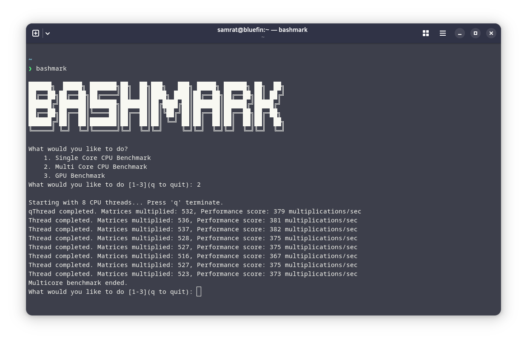Minimize the terminal window
Image resolution: width=527 pixels, height=344 pixels.
point(460,33)
